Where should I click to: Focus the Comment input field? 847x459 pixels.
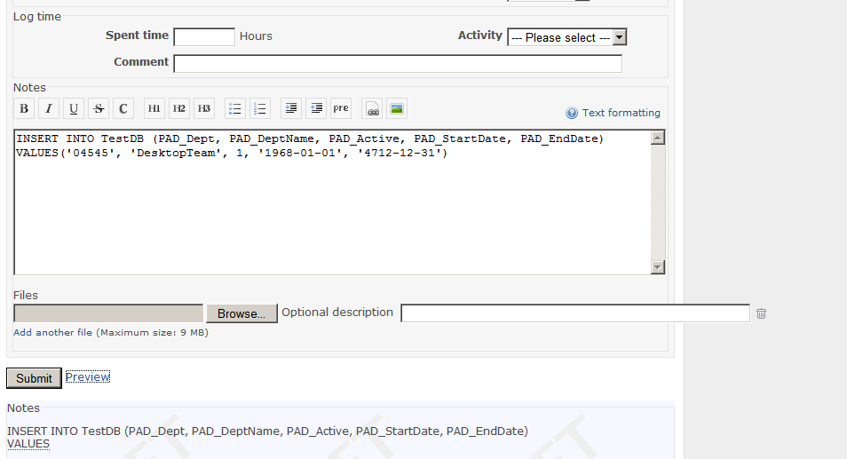(398, 63)
